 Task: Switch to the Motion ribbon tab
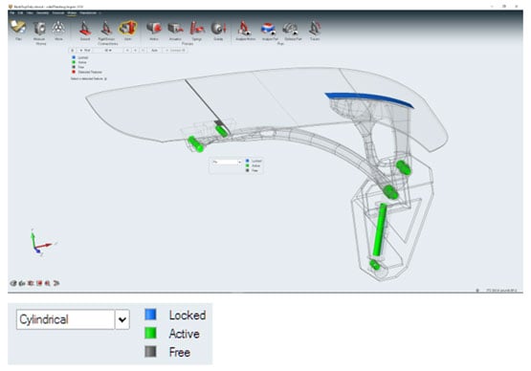click(72, 12)
